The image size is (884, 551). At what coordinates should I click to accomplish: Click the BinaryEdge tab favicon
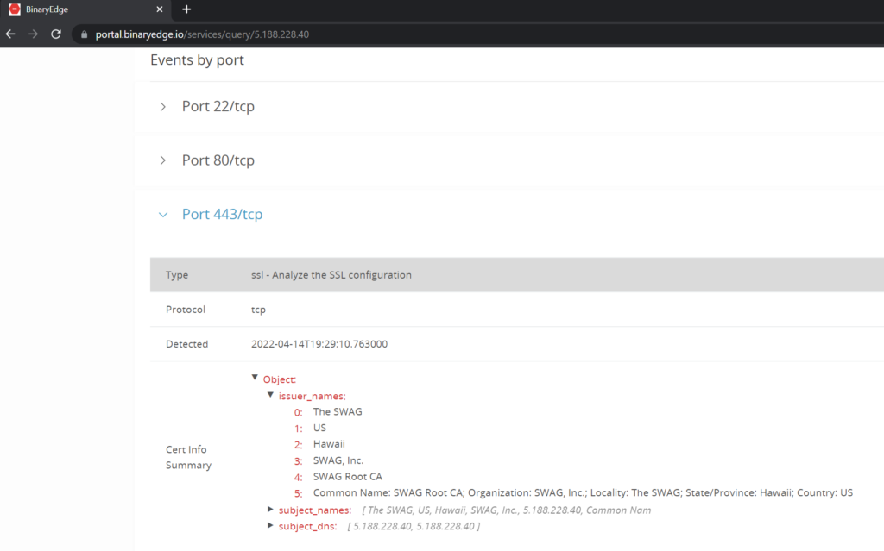(x=15, y=9)
